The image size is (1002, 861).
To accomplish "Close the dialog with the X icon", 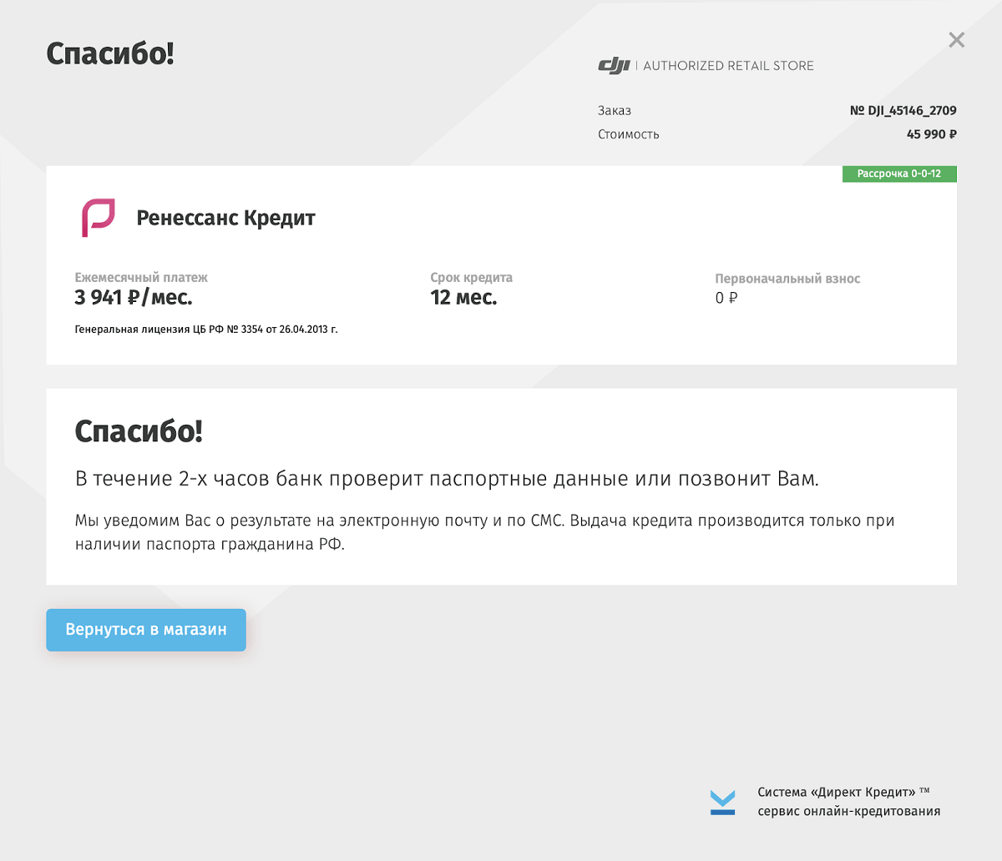I will tap(957, 40).
